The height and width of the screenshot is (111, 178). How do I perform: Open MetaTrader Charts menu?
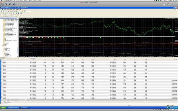point(11,9)
